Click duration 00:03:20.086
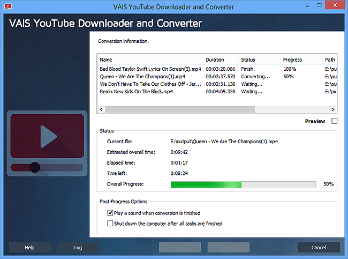Image resolution: width=348 pixels, height=259 pixels. [221, 69]
